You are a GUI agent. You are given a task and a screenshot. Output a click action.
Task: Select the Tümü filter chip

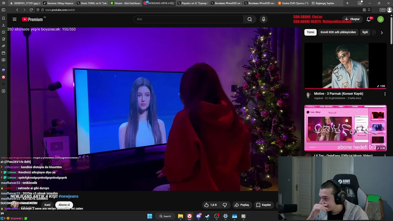coord(310,32)
